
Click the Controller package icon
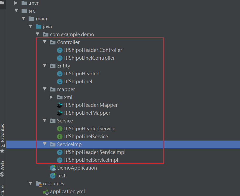tap(52, 42)
